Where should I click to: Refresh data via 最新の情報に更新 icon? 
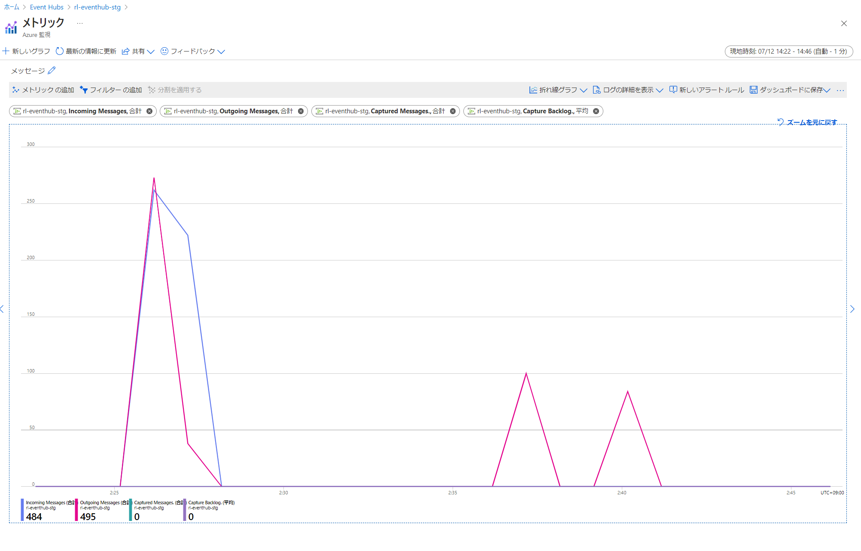coord(59,51)
